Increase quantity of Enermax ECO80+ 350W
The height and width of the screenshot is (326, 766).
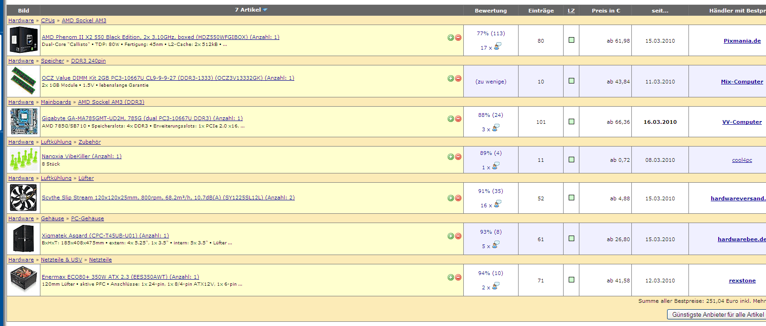(x=450, y=277)
